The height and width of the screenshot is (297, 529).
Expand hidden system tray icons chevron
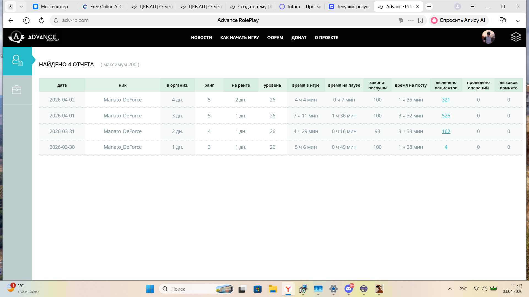450,289
